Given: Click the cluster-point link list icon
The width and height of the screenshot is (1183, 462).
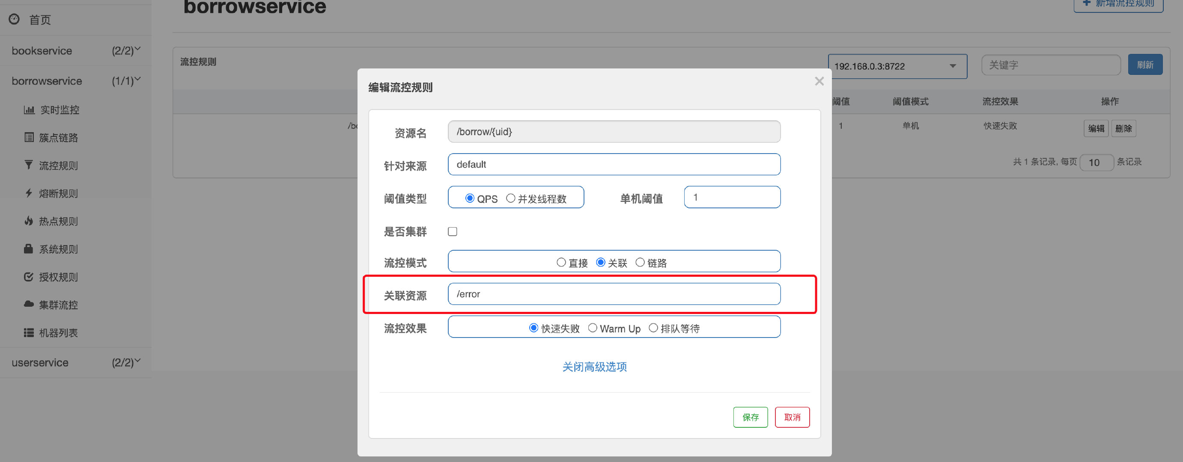Looking at the screenshot, I should pyautogui.click(x=29, y=138).
